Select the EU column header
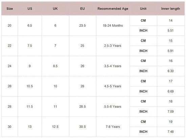Viewport: 186px width, 138px height. pyautogui.click(x=83, y=8)
